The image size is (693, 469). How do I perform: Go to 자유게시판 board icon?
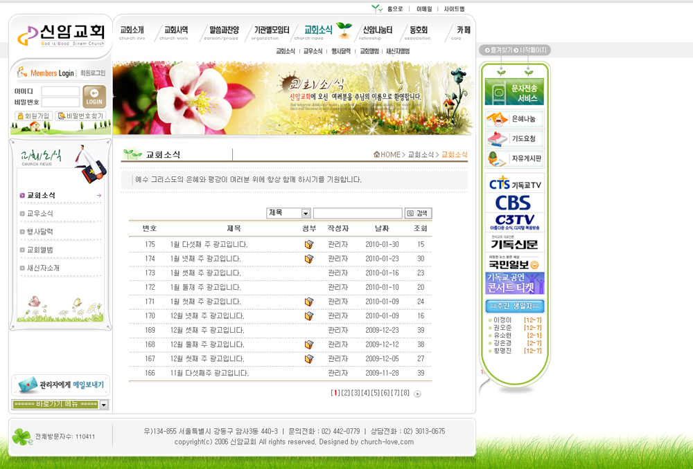coord(514,158)
